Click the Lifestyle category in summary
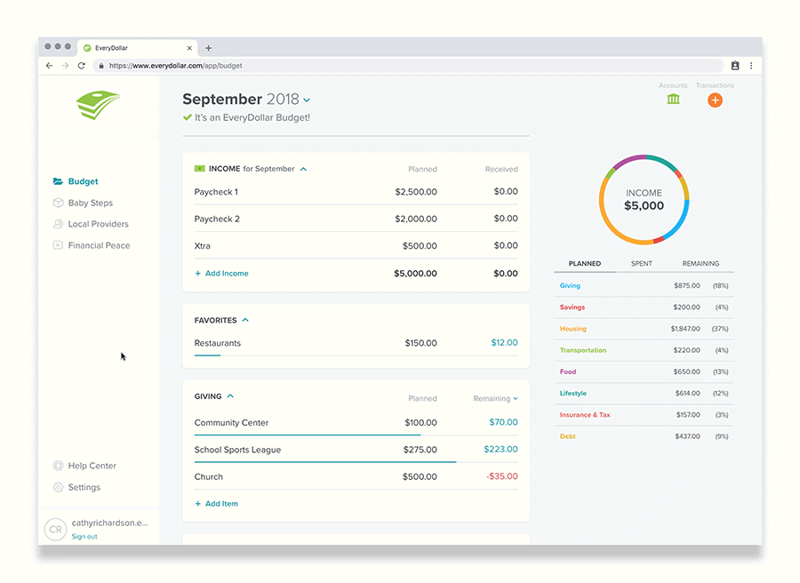The width and height of the screenshot is (800, 583). tap(573, 393)
